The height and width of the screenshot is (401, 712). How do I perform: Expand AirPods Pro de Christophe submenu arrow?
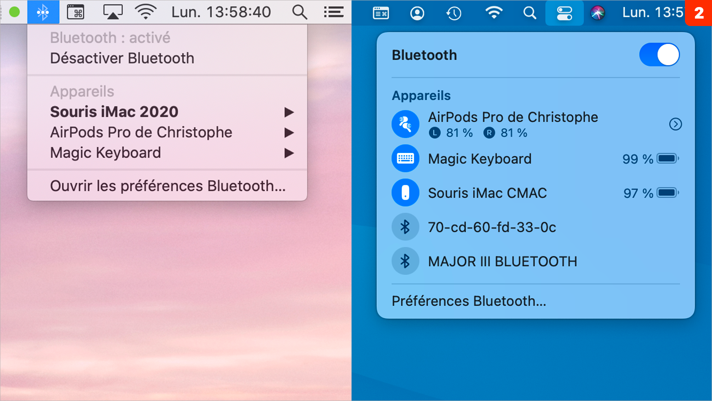click(x=289, y=133)
